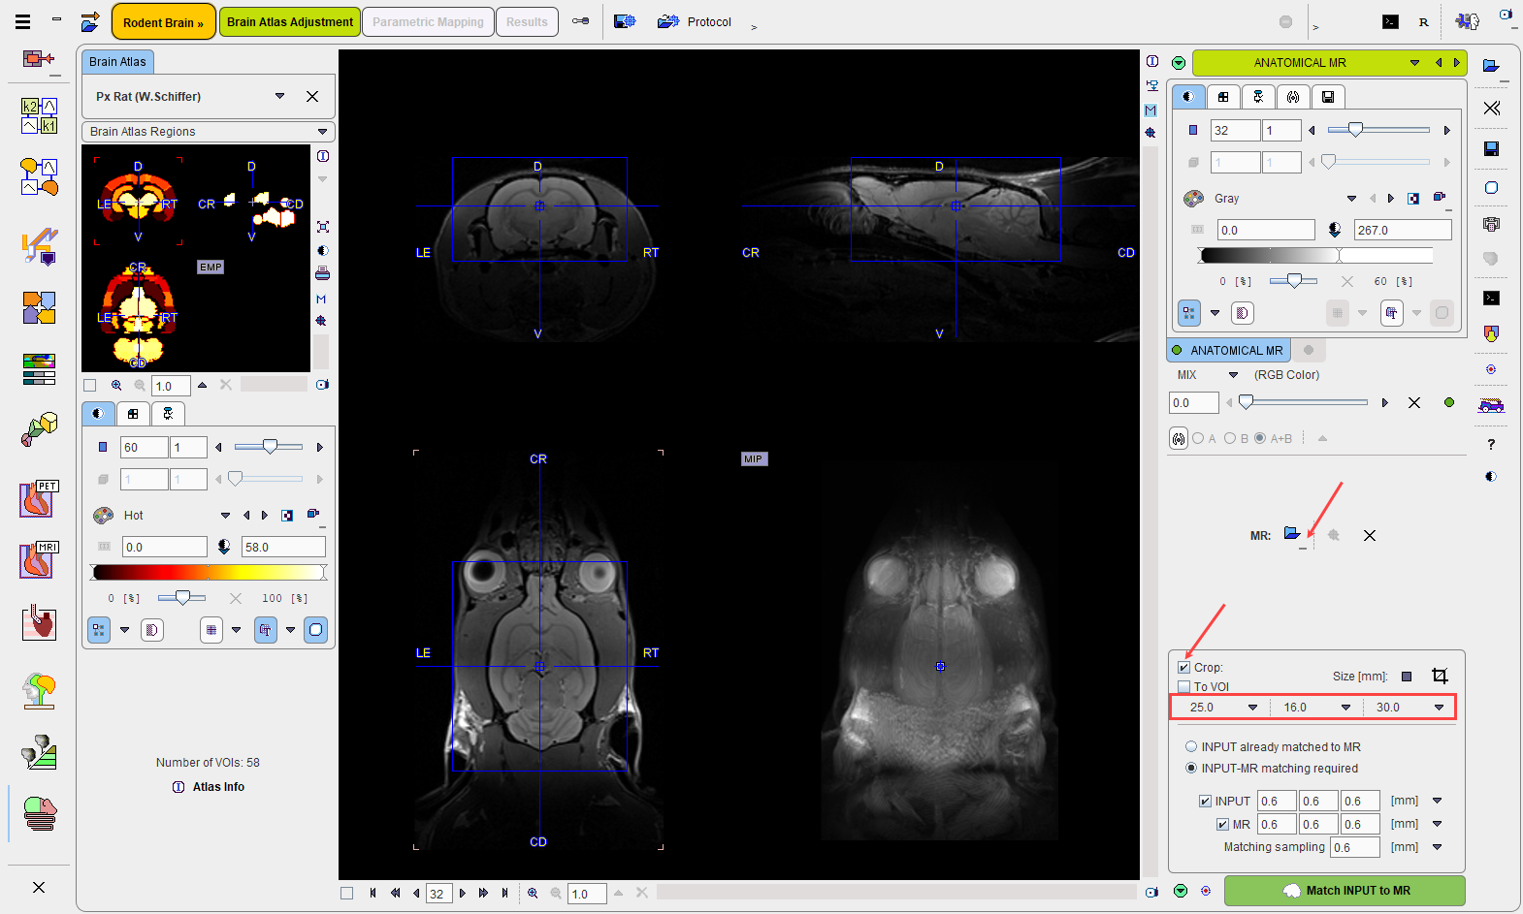Open the console icon in top bar
The height and width of the screenshot is (914, 1523).
pyautogui.click(x=1390, y=21)
